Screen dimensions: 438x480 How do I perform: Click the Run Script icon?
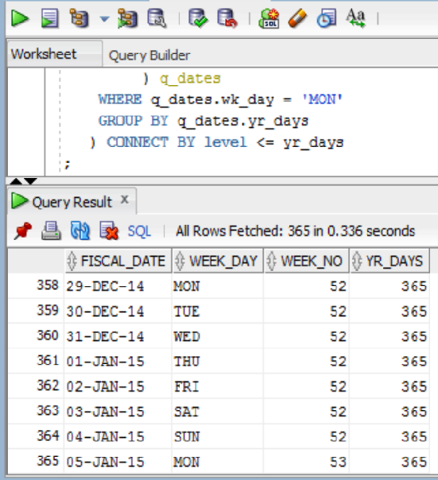click(x=49, y=18)
